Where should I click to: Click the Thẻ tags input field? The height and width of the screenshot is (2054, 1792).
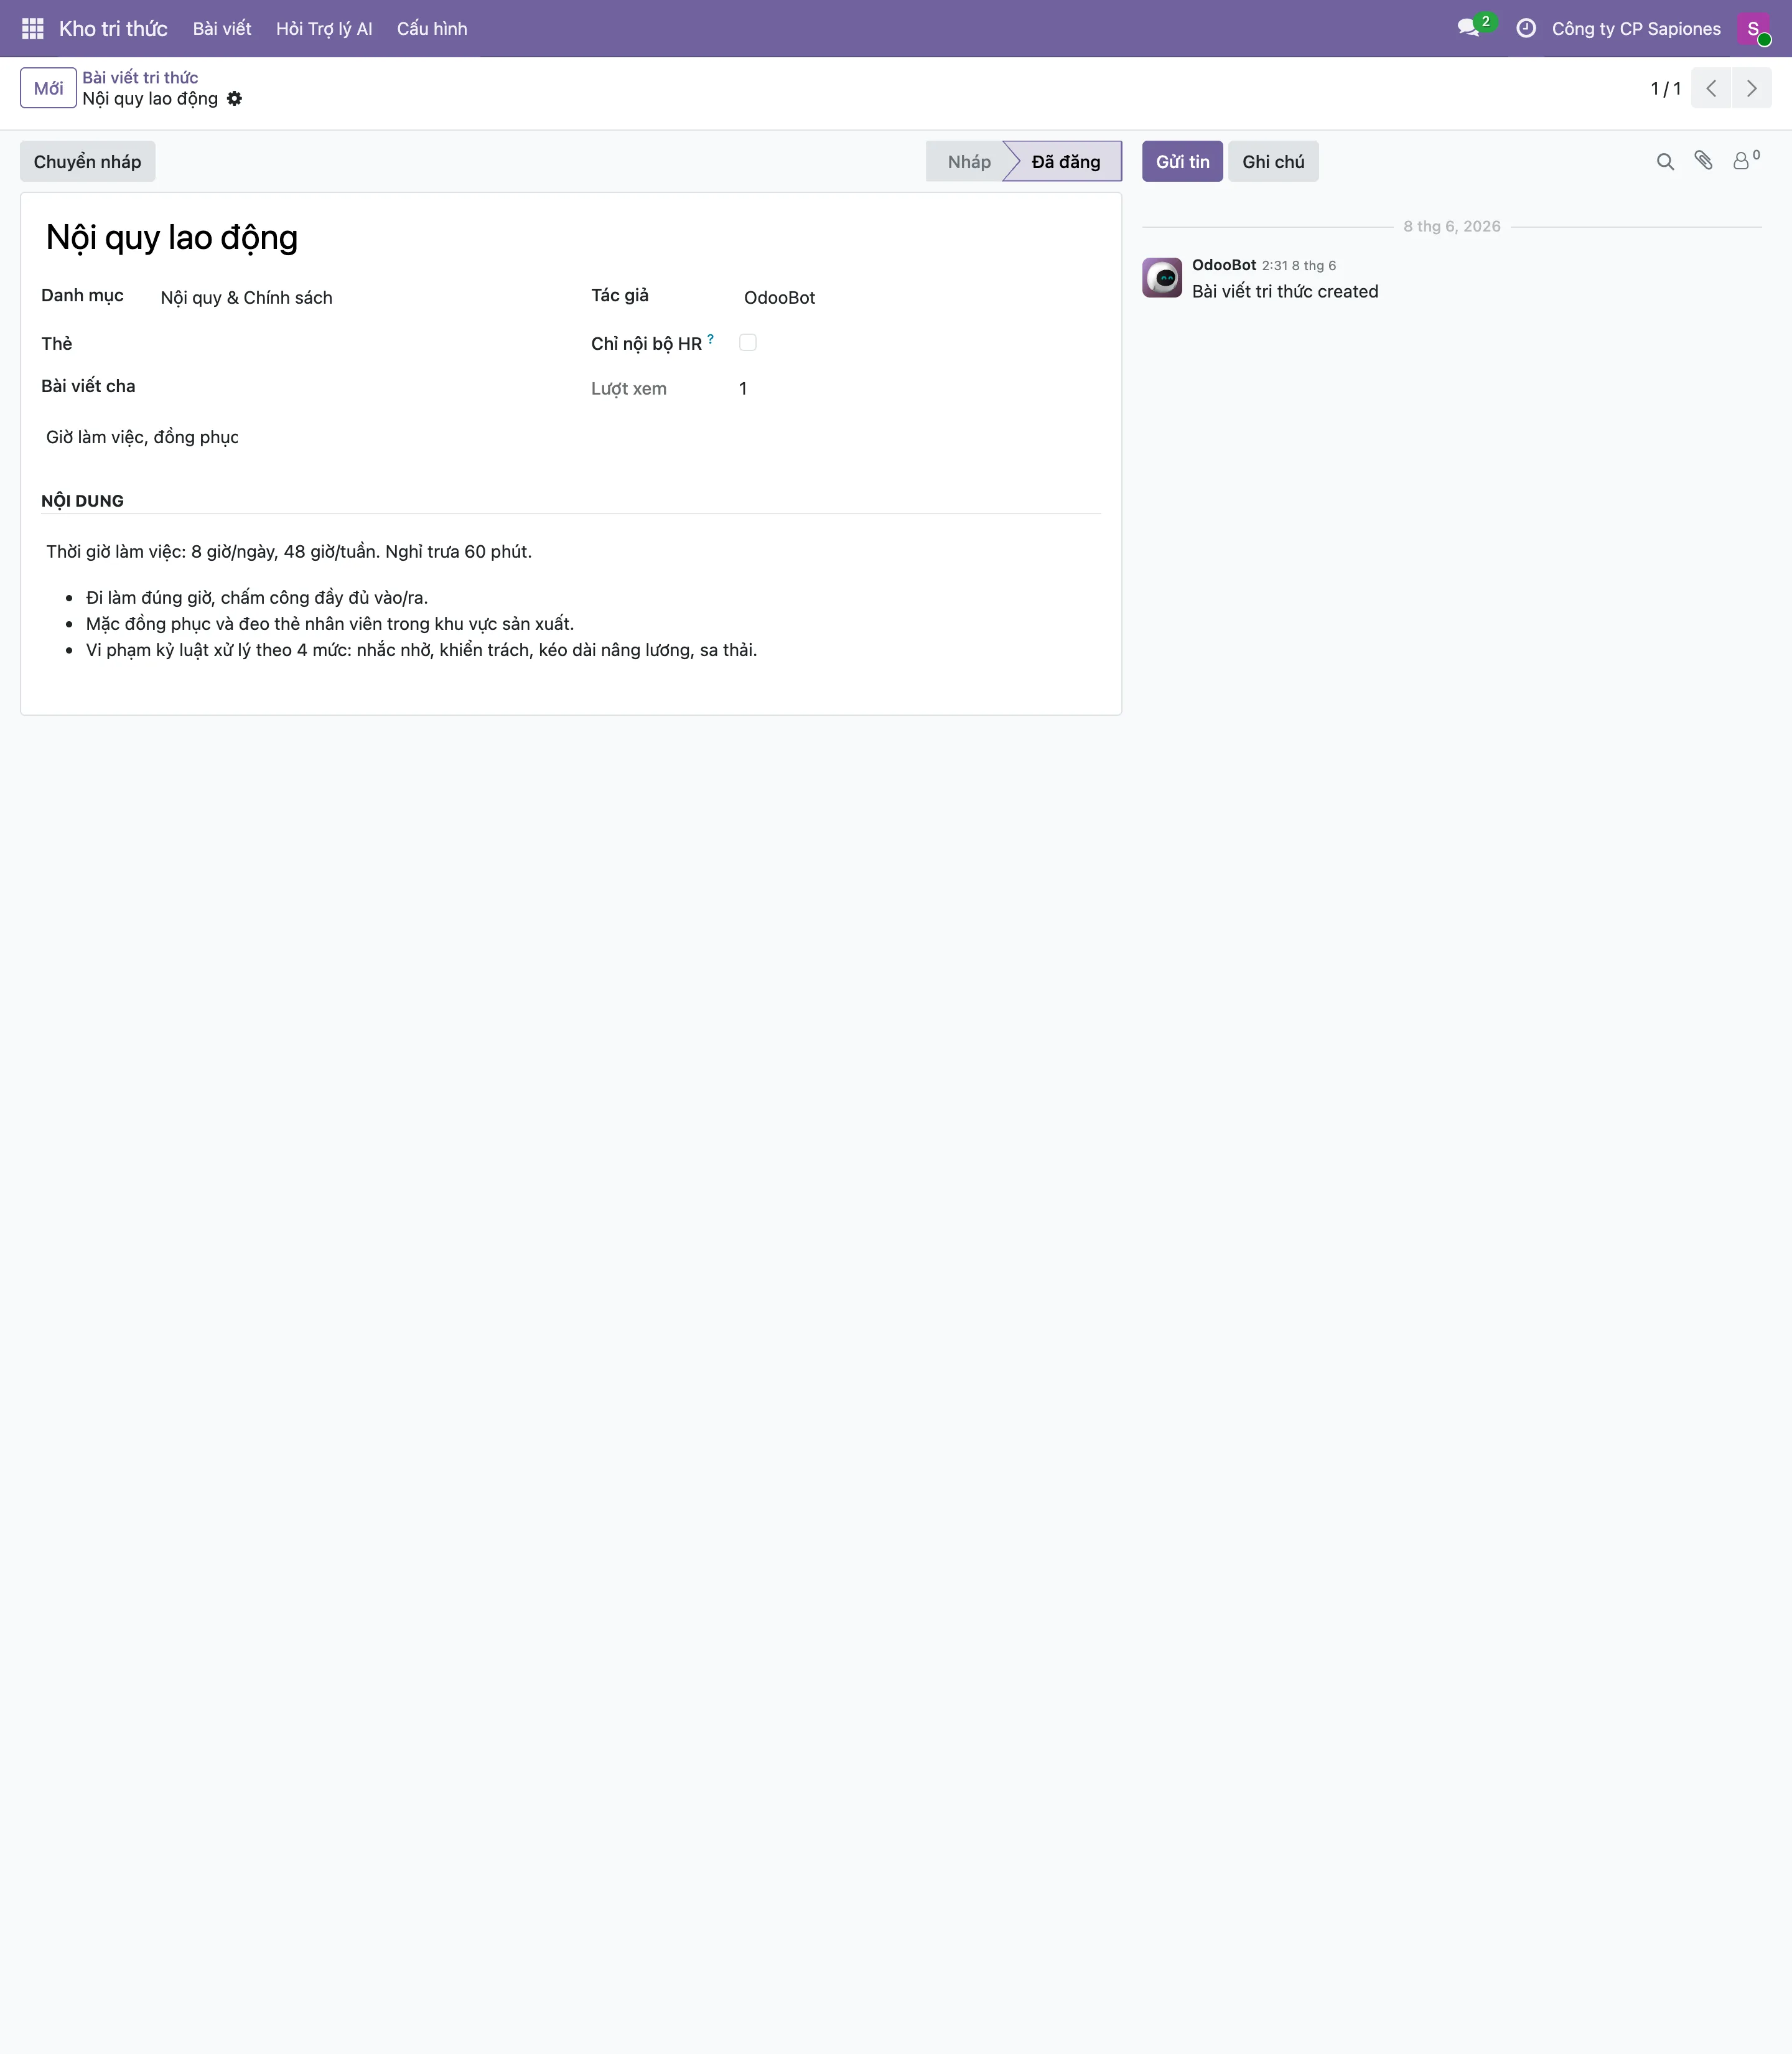coord(355,344)
